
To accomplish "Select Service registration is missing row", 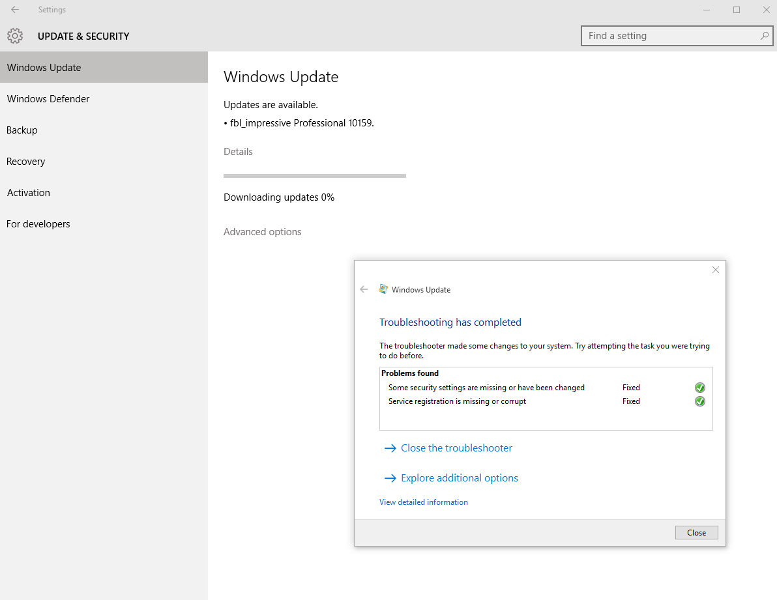I will click(x=546, y=401).
